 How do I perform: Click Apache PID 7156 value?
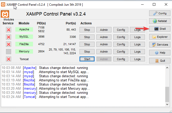(41, 27)
